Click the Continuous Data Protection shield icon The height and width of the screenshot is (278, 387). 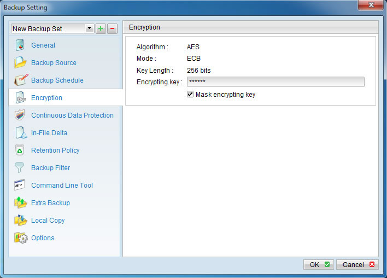20,115
